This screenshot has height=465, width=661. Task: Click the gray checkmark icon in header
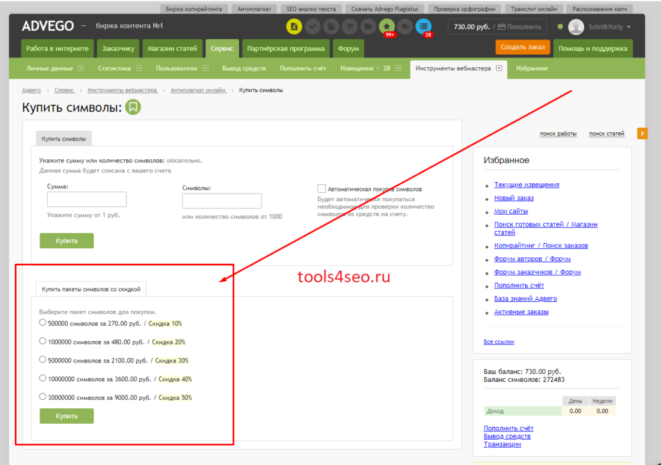coord(312,26)
